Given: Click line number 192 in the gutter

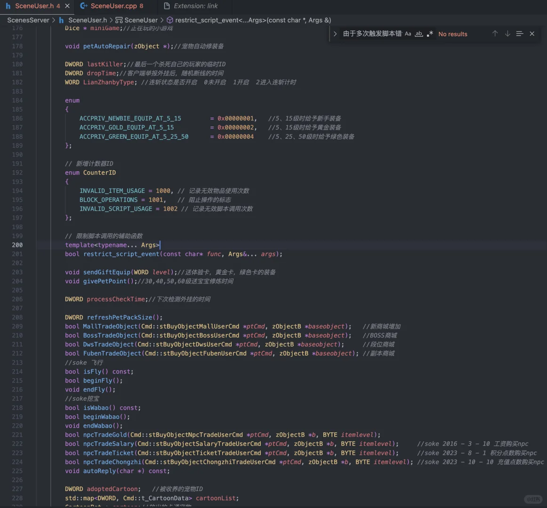Looking at the screenshot, I should (17, 173).
